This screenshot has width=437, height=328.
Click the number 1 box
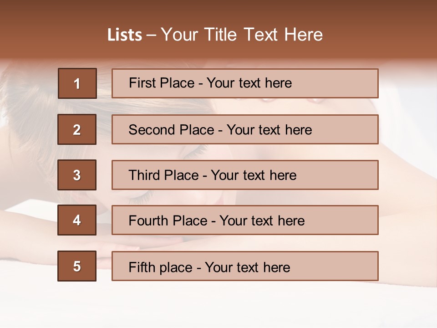77,83
